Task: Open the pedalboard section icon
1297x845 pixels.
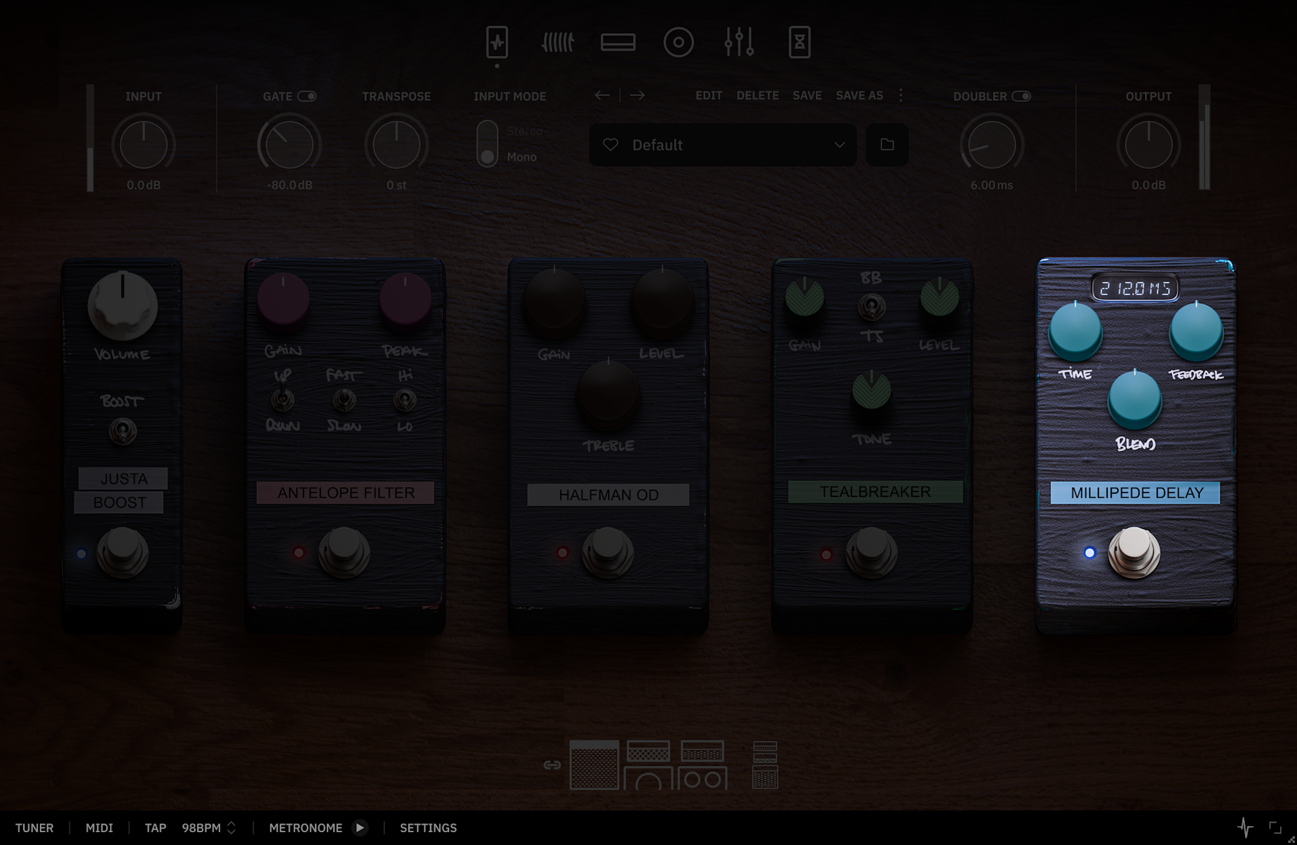Action: [x=497, y=43]
